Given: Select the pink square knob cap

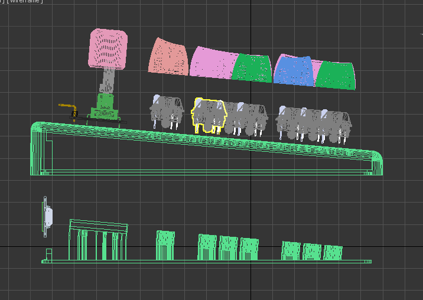Looking at the screenshot, I should tap(108, 49).
